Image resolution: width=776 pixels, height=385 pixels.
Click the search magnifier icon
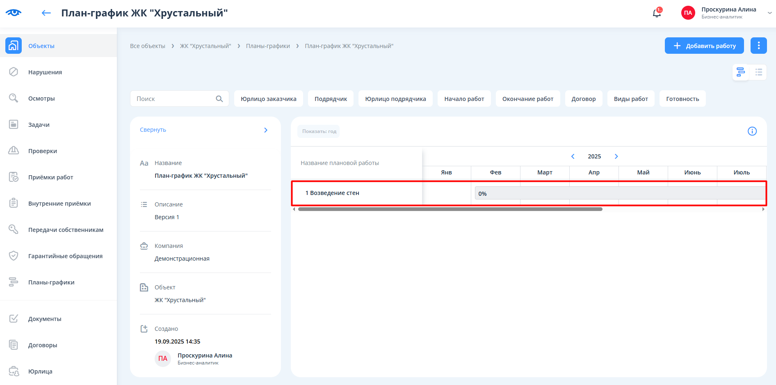(x=219, y=99)
